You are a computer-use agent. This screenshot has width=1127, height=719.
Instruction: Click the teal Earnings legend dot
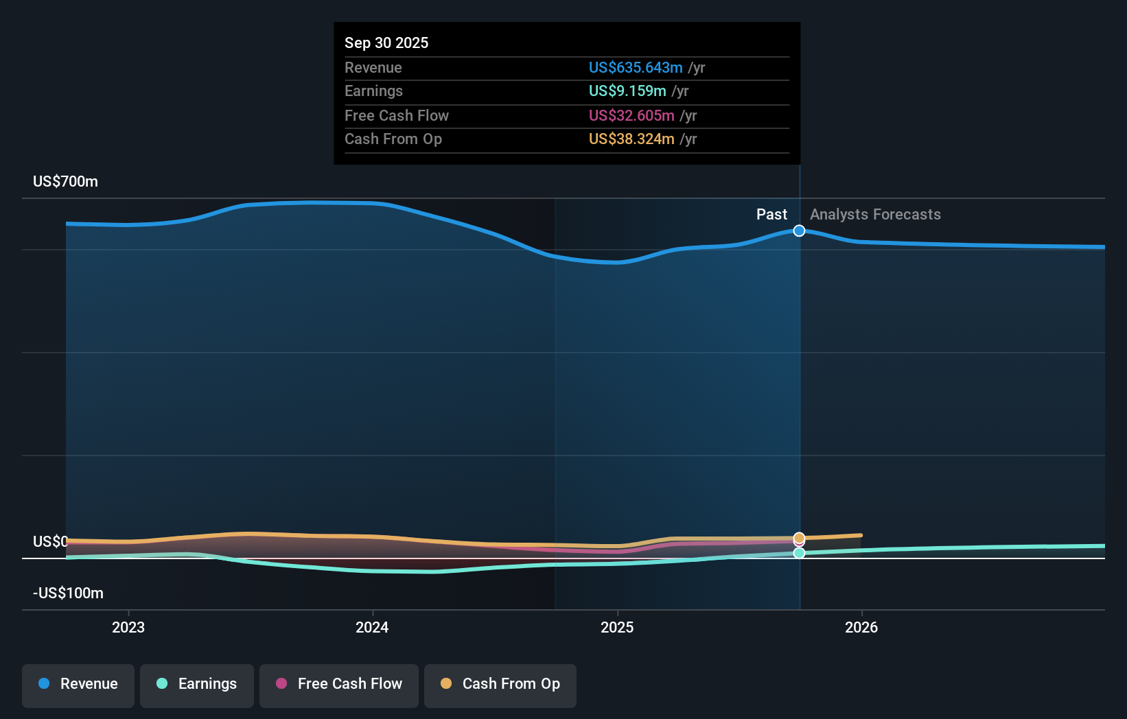(162, 684)
